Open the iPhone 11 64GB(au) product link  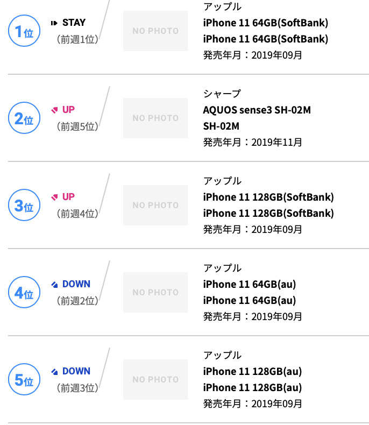coord(250,285)
